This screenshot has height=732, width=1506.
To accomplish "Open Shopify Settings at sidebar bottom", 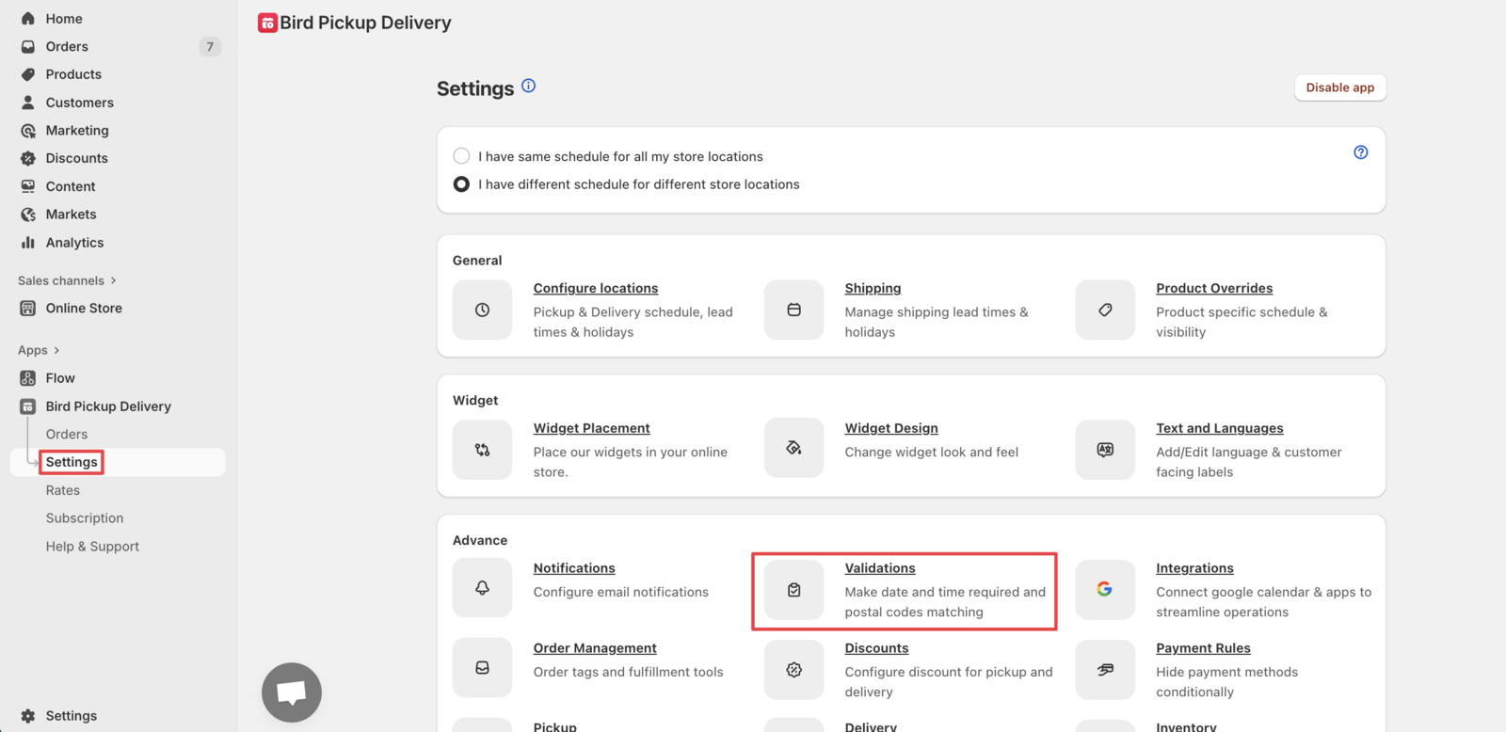I will click(72, 716).
